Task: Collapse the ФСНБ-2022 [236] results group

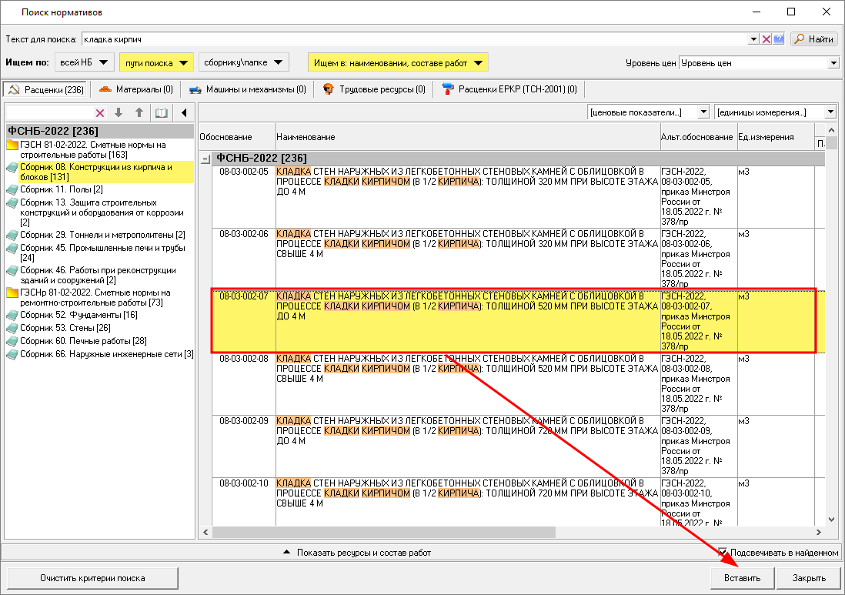Action: (205, 158)
